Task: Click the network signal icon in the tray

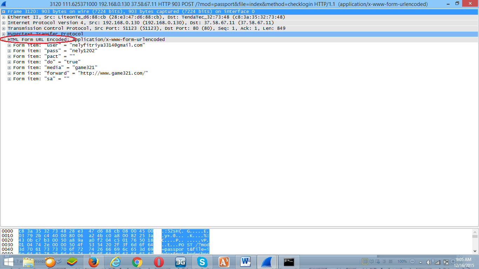Action: 438,262
